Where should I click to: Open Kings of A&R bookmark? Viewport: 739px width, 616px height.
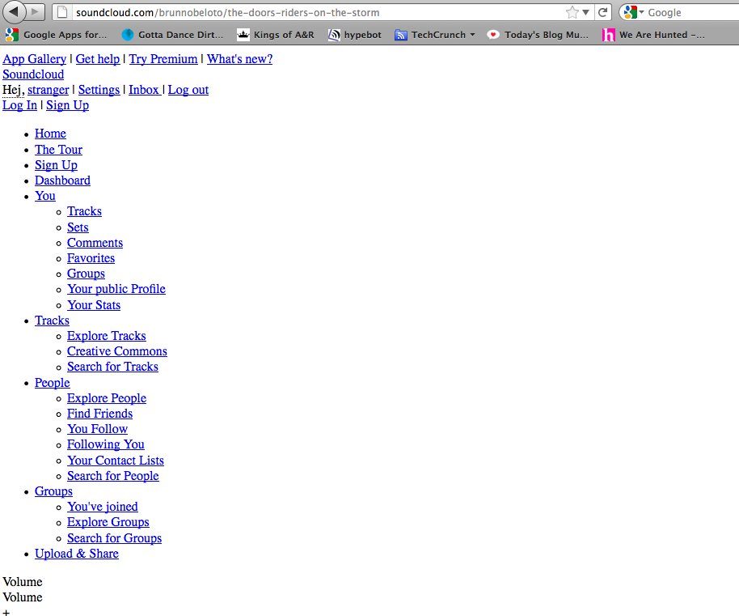click(275, 35)
